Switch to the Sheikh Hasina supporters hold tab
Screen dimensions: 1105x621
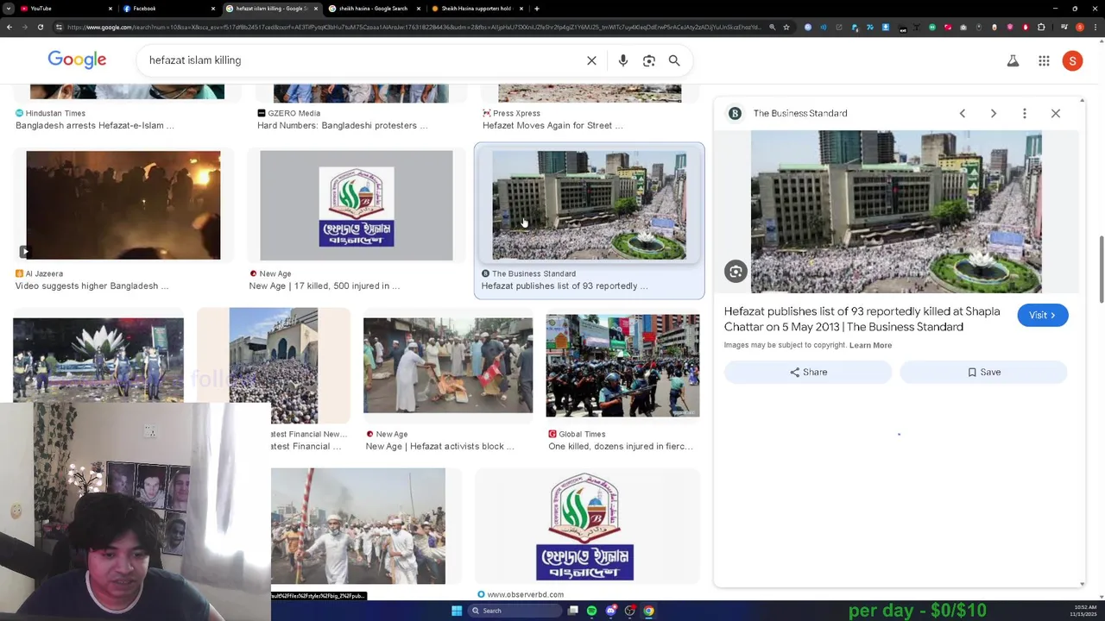(x=475, y=9)
